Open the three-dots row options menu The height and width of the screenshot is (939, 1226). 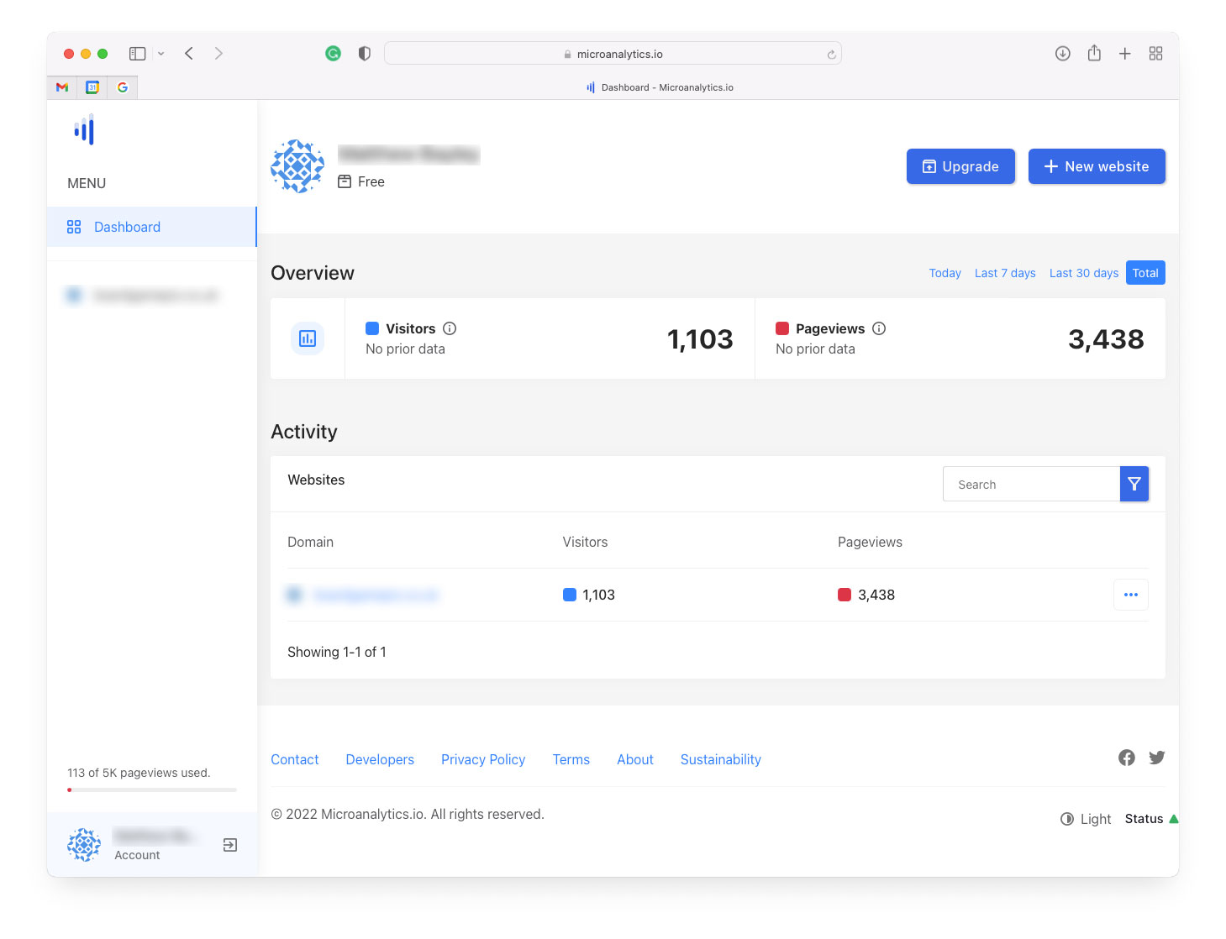pos(1131,595)
